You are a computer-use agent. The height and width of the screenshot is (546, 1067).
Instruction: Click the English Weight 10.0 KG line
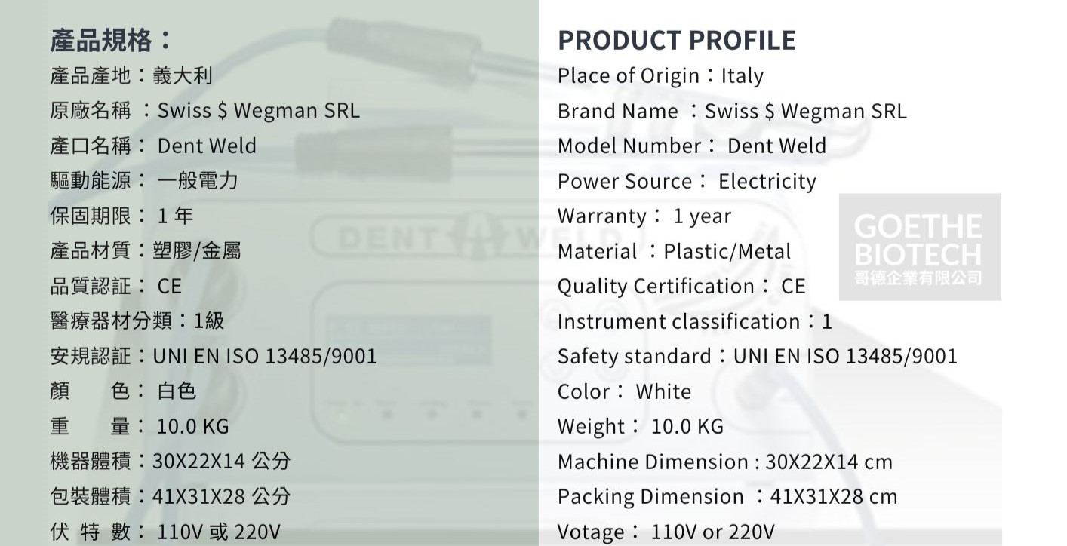(x=640, y=427)
